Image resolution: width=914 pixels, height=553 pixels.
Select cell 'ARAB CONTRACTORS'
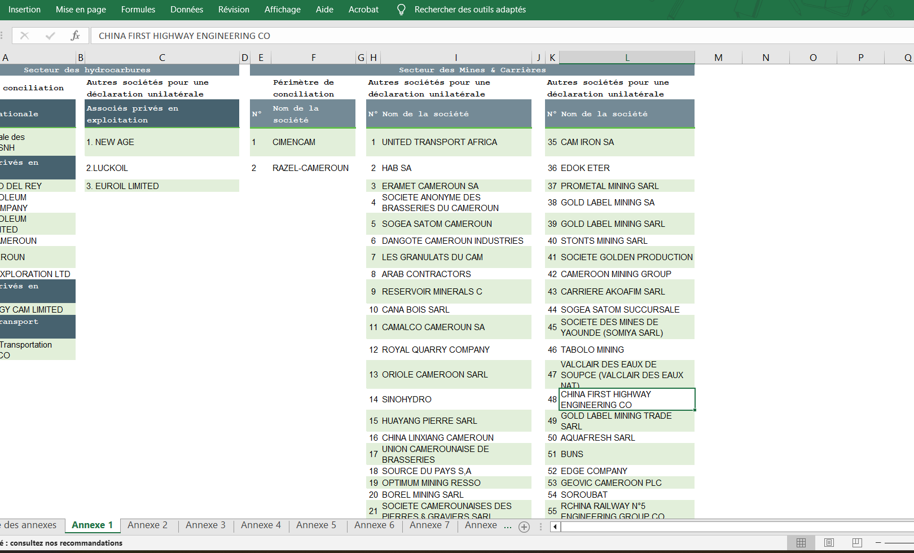[x=456, y=274]
